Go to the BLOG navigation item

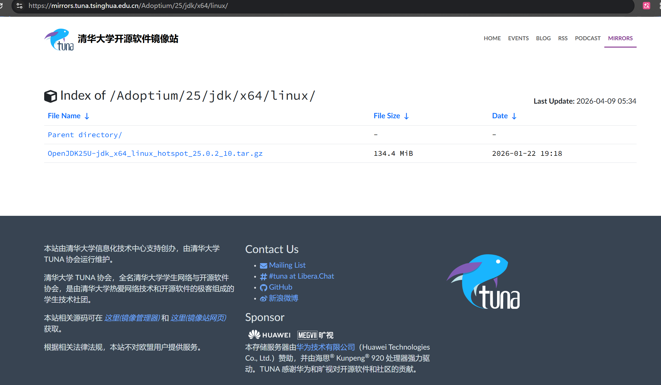(x=543, y=38)
